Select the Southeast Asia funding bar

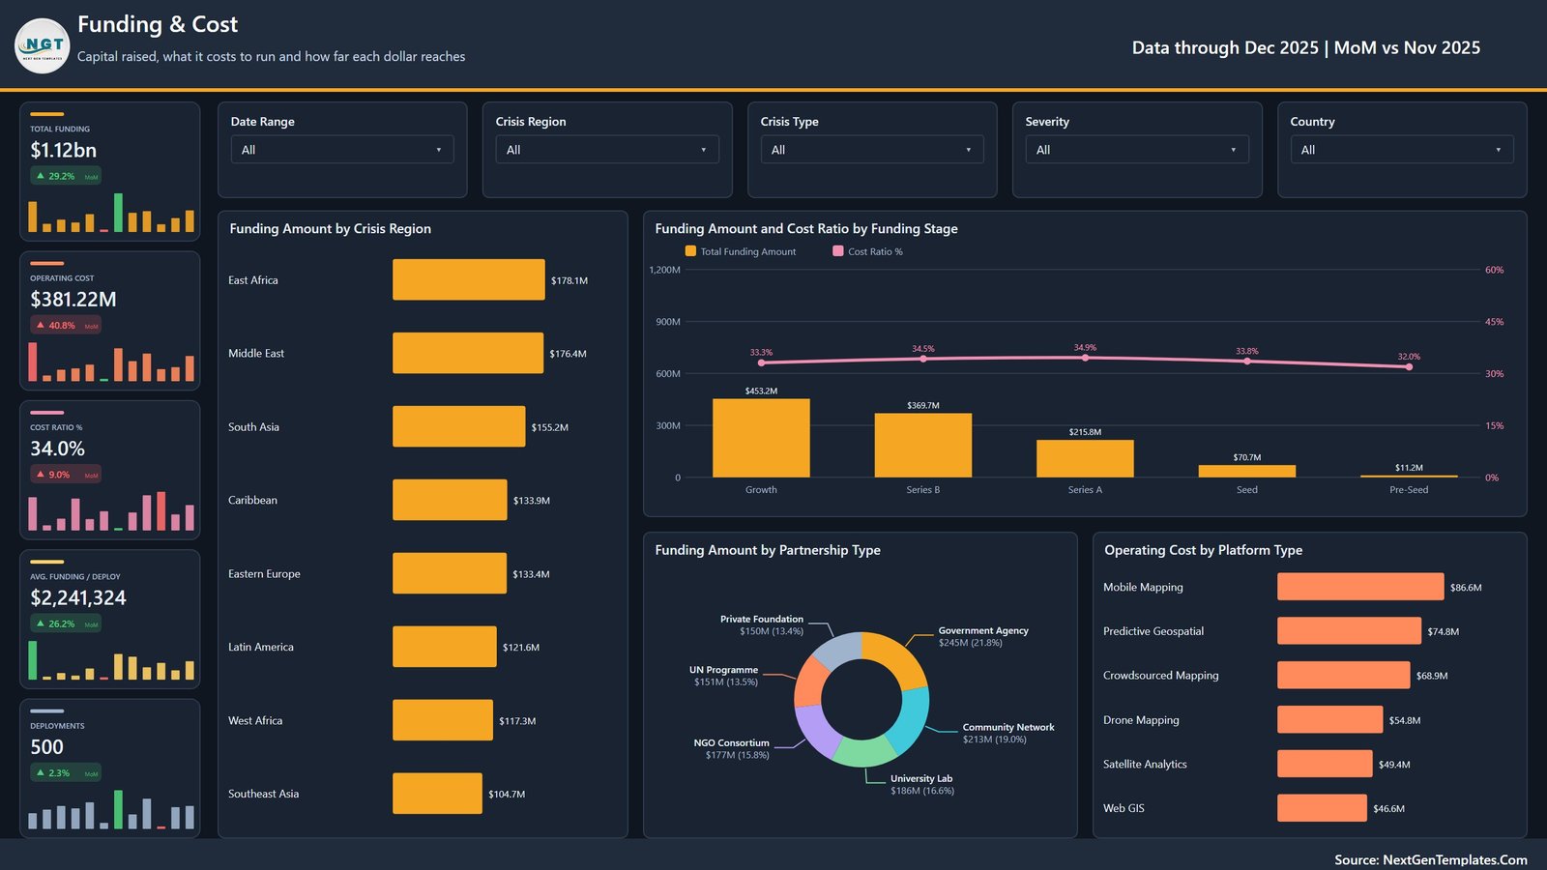437,794
